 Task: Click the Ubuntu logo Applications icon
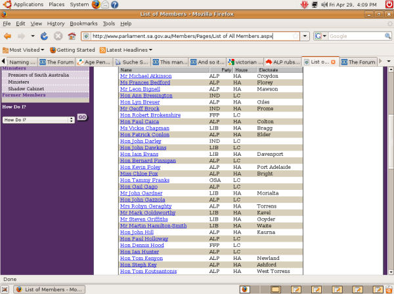tap(7, 5)
